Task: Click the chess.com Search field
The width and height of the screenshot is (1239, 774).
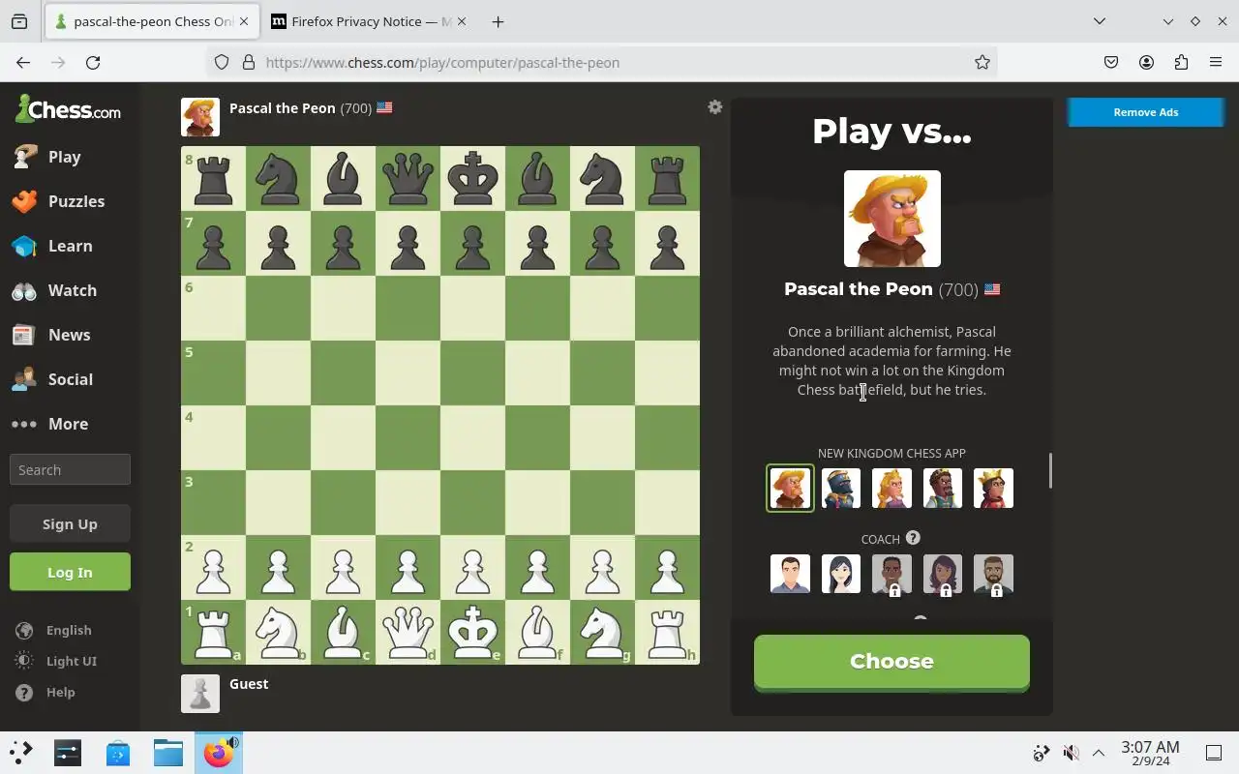Action: 70,469
